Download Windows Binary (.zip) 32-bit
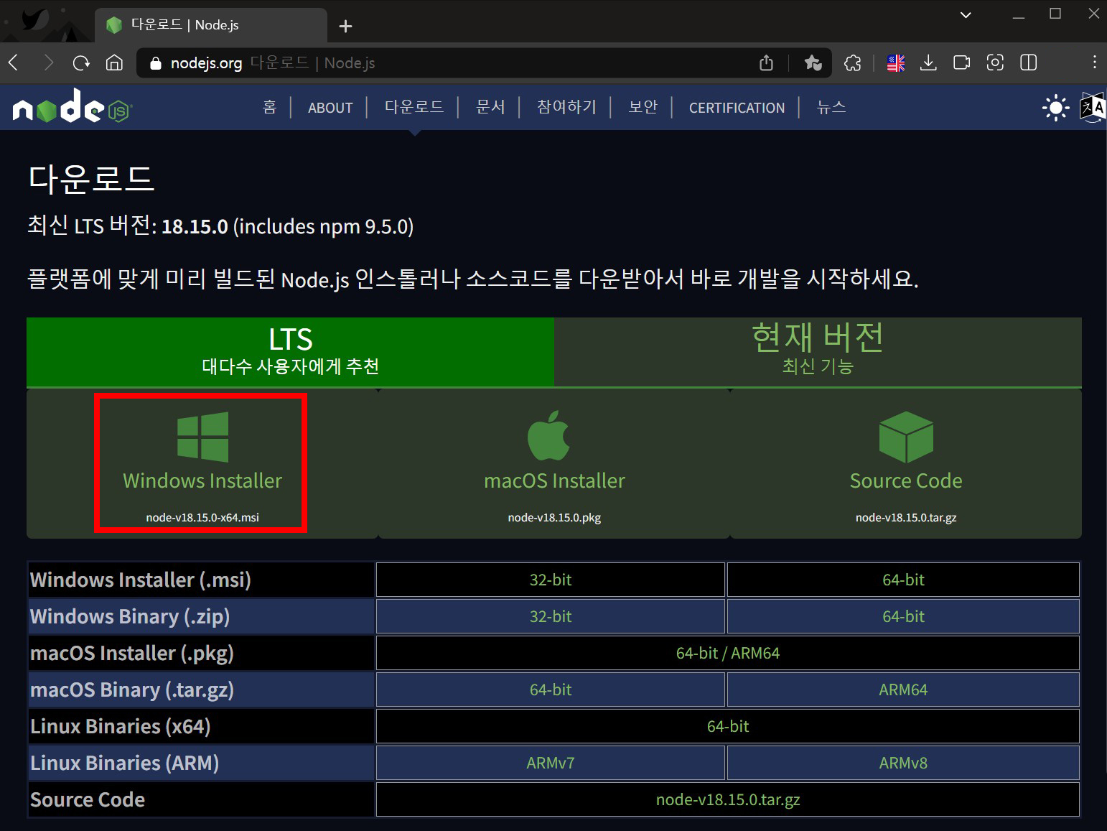Image resolution: width=1107 pixels, height=831 pixels. click(551, 616)
